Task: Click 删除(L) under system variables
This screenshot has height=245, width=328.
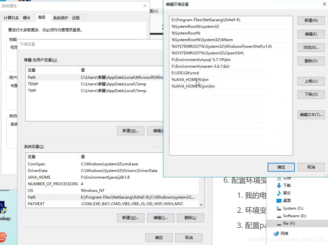Action: 190,218
